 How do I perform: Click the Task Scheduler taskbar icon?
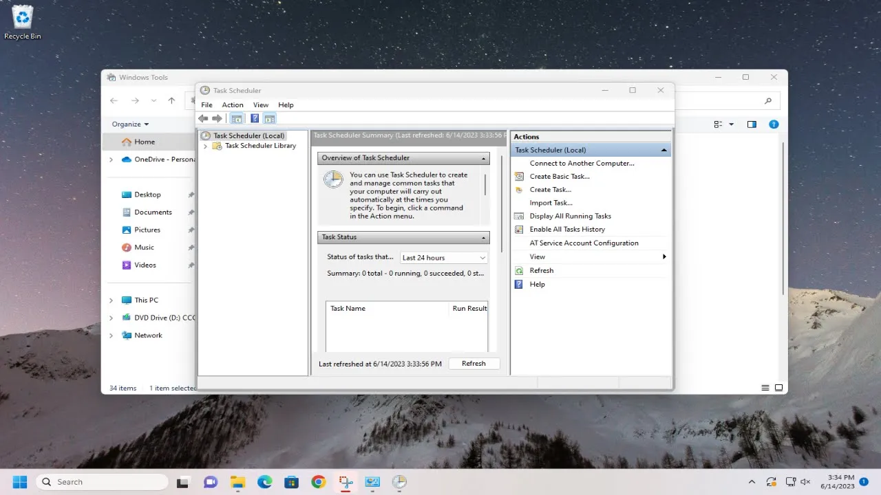[399, 482]
